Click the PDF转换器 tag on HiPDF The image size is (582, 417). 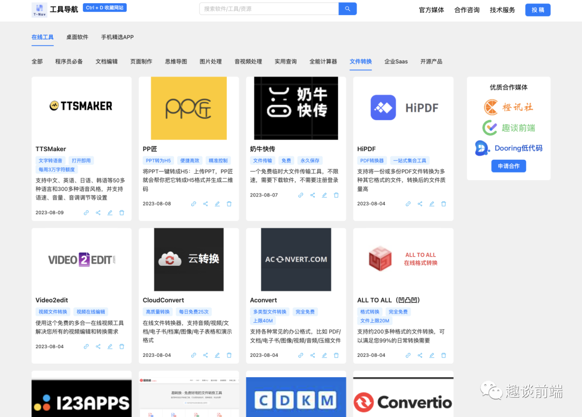click(x=372, y=160)
